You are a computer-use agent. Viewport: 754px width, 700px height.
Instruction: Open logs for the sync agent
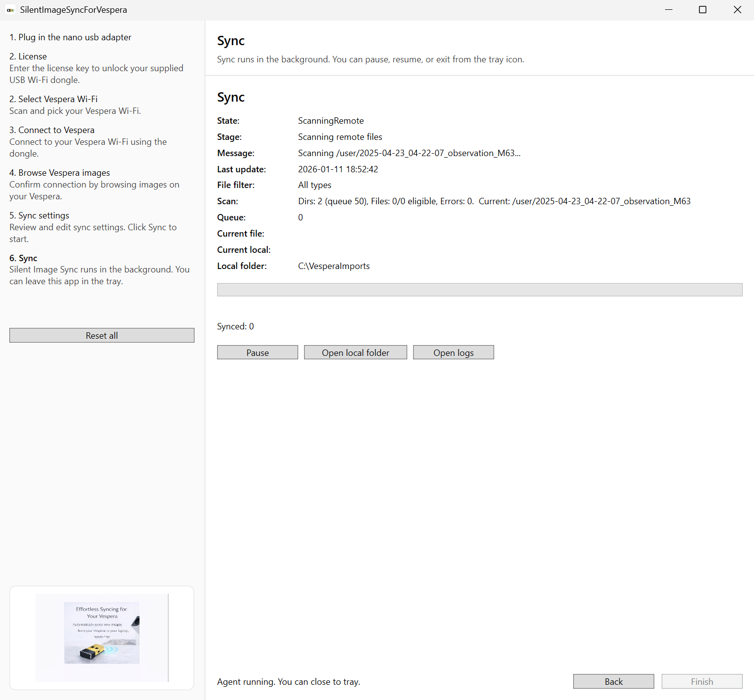click(x=453, y=352)
